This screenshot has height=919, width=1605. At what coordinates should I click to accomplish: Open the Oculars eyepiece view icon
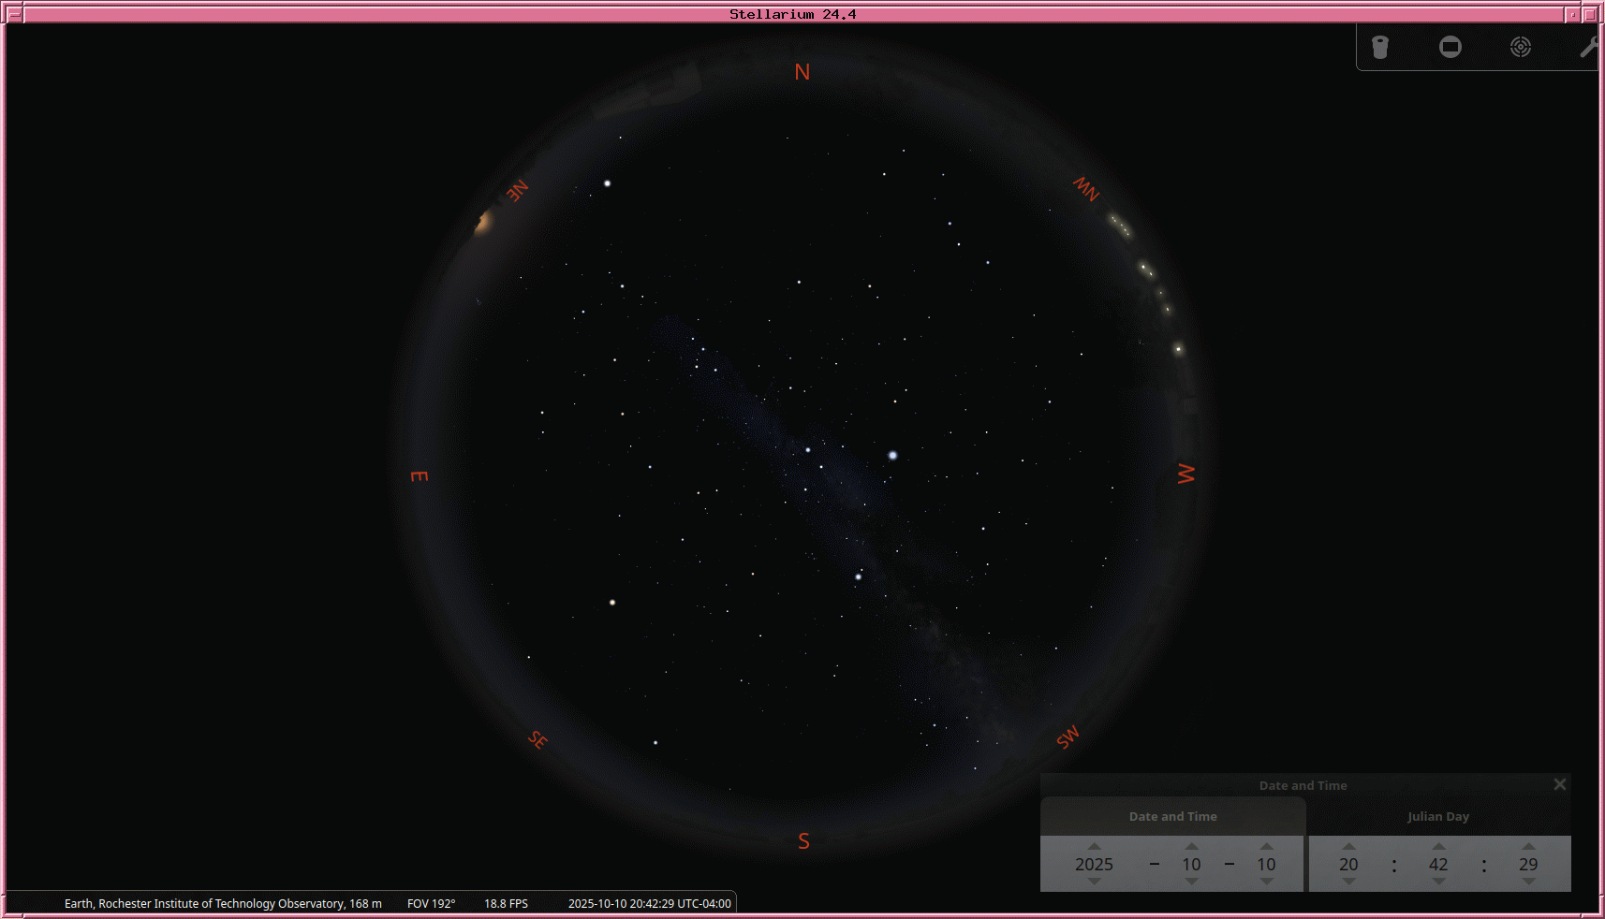(x=1380, y=48)
